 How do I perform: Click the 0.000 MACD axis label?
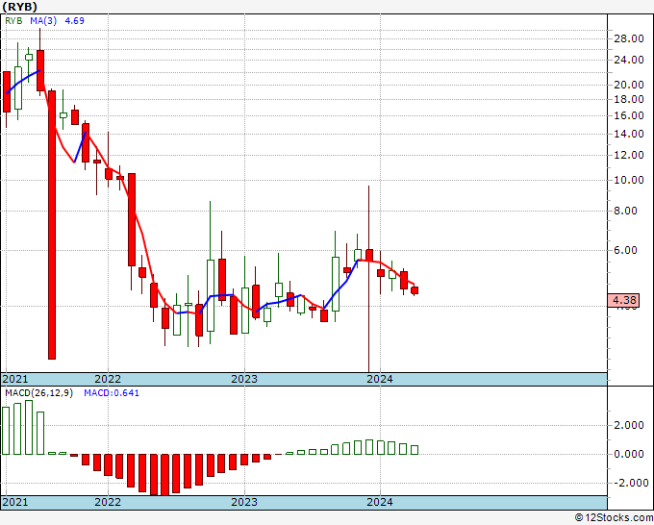pyautogui.click(x=629, y=454)
